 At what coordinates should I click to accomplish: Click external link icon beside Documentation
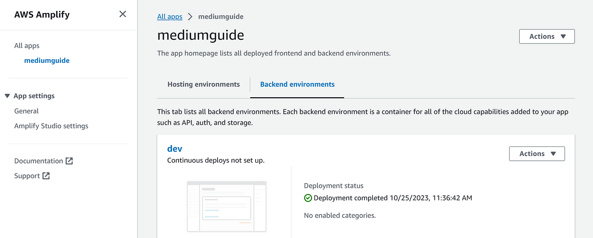[69, 161]
